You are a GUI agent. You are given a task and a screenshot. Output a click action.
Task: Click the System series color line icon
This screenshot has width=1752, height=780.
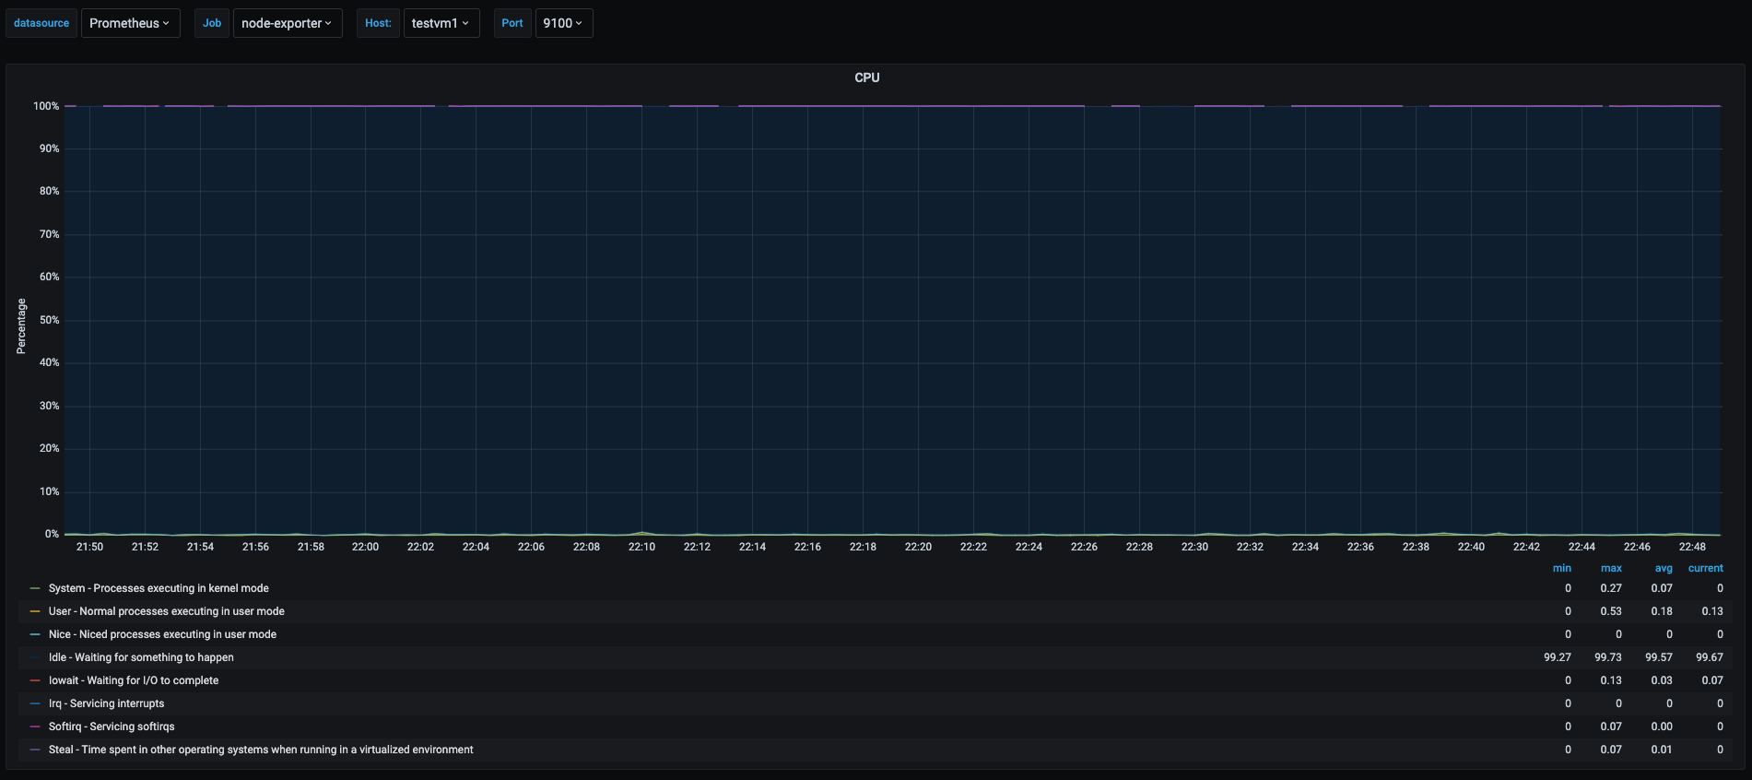tap(35, 588)
